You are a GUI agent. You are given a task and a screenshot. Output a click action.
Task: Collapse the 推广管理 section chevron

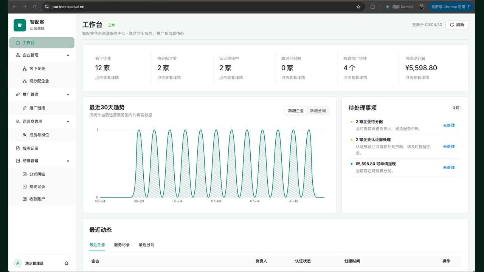pyautogui.click(x=68, y=94)
